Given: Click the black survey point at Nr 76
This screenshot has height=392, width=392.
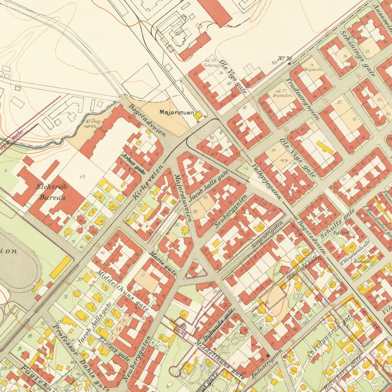Looking at the screenshot, I should (289, 64).
